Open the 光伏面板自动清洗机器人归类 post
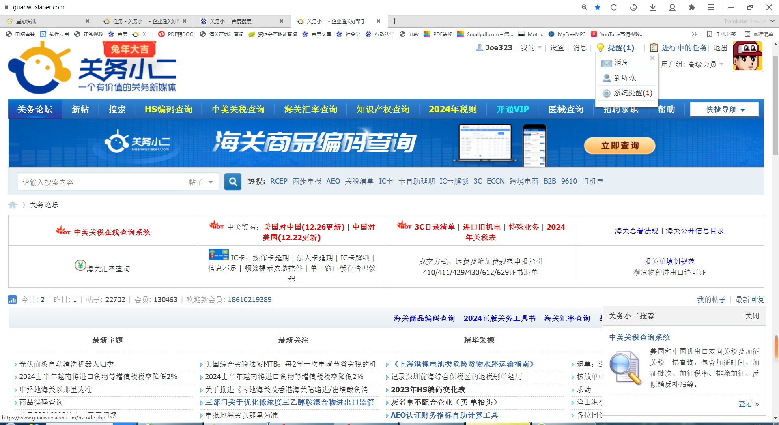 point(67,364)
